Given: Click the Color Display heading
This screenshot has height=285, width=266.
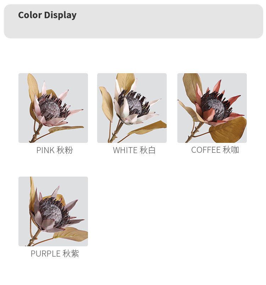Looking at the screenshot, I should click(x=47, y=15).
